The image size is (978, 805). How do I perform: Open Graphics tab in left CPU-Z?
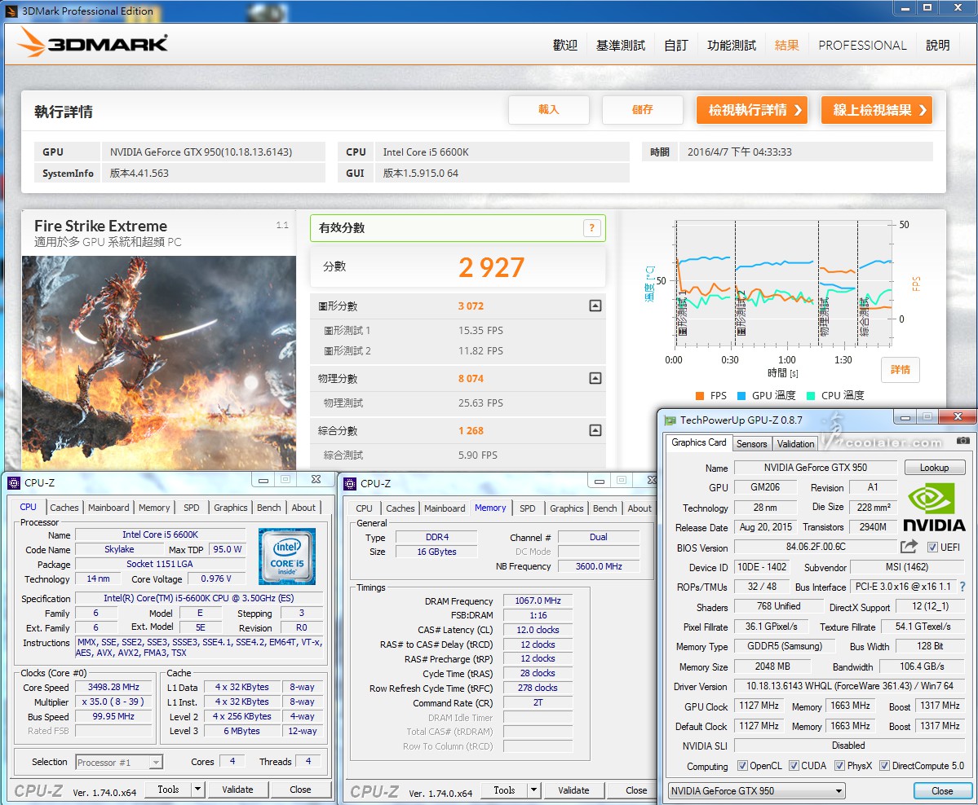[x=231, y=507]
